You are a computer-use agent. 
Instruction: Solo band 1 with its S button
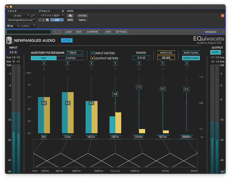[x=44, y=63]
